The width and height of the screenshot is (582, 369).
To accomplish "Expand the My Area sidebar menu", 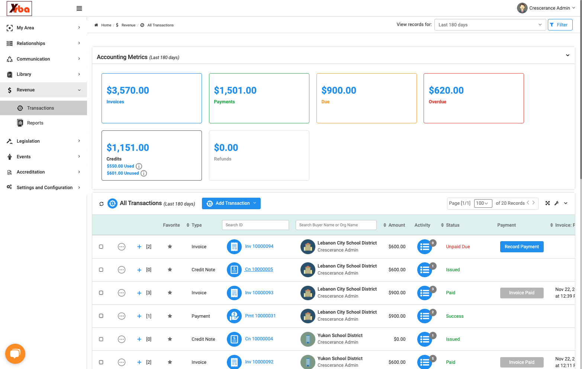I will pos(44,28).
